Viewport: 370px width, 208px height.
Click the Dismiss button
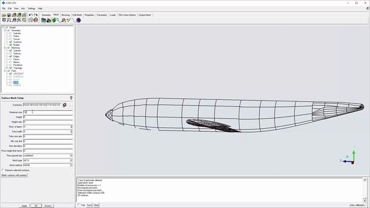pos(48,206)
